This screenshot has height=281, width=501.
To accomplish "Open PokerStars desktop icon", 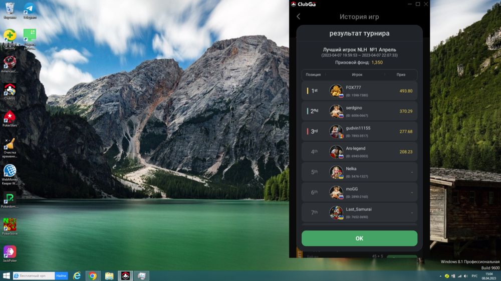I will tap(10, 118).
